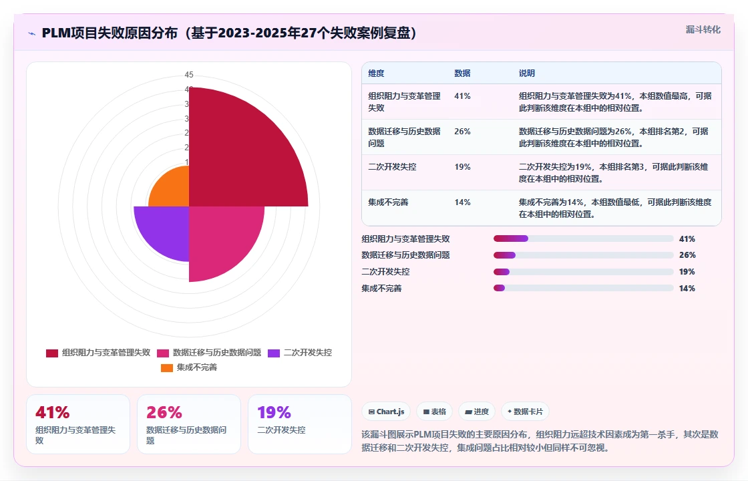
Task: Click legend text 集成不完善
Action: [x=196, y=367]
